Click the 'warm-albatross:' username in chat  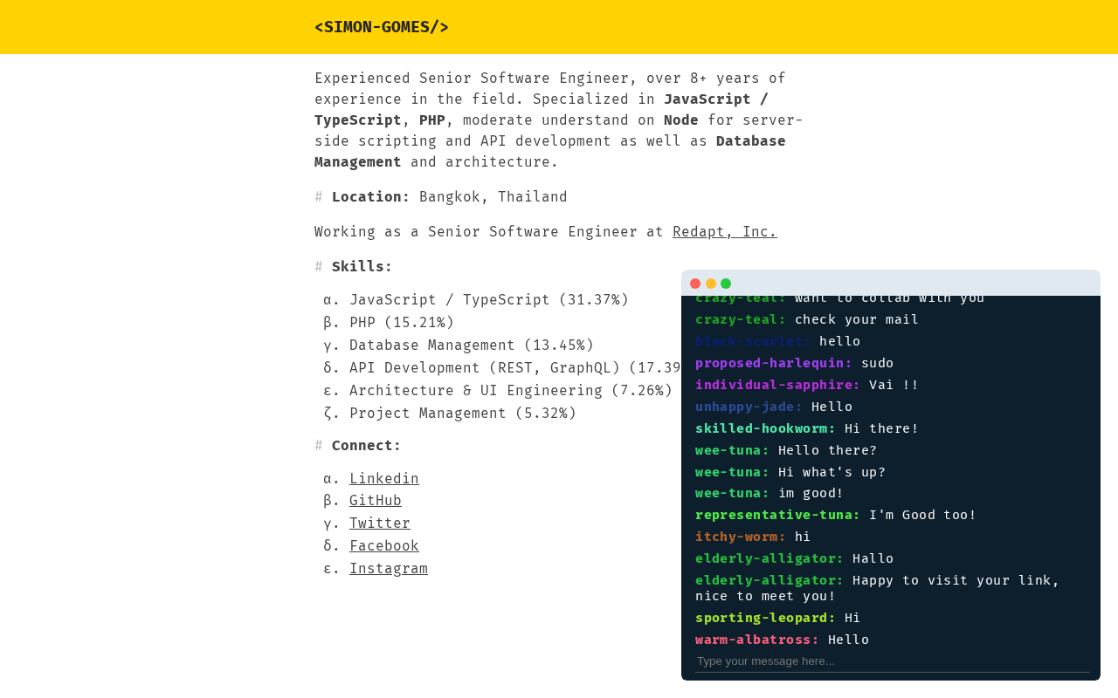(x=757, y=640)
